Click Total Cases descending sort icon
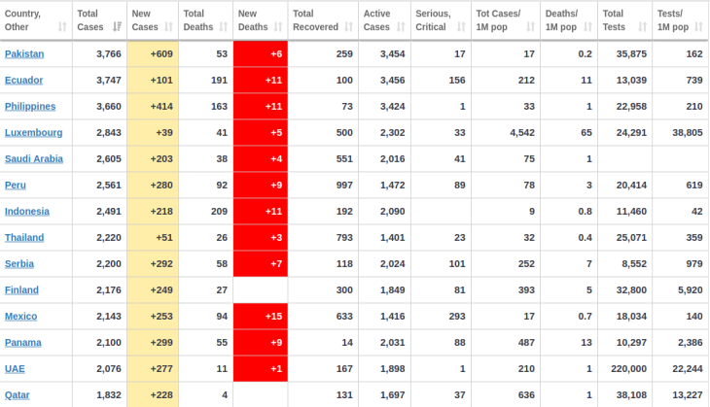The height and width of the screenshot is (407, 710). [118, 27]
